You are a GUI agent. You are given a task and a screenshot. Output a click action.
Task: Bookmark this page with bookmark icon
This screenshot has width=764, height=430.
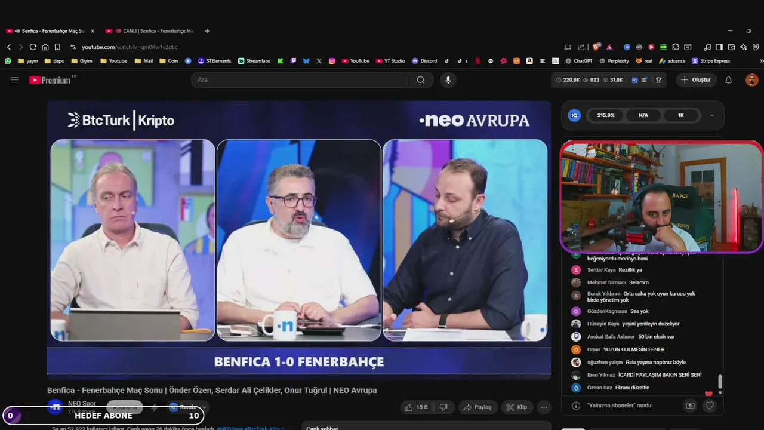(57, 47)
